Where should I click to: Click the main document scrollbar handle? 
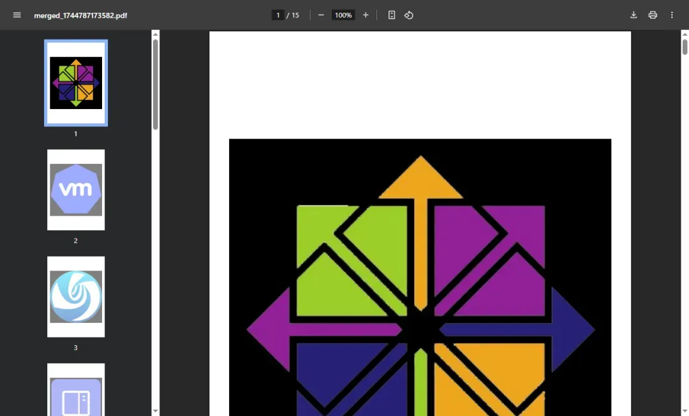click(685, 47)
